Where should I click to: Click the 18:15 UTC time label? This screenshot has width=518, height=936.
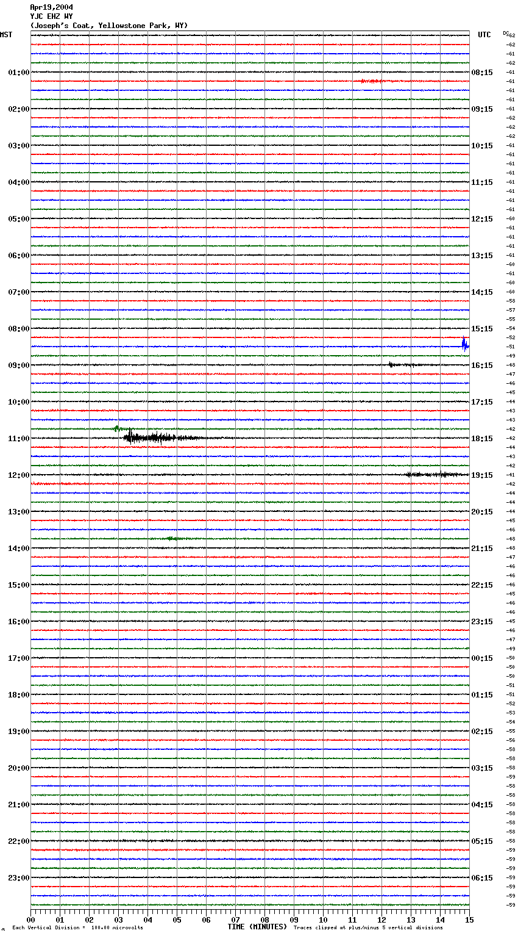click(x=482, y=439)
